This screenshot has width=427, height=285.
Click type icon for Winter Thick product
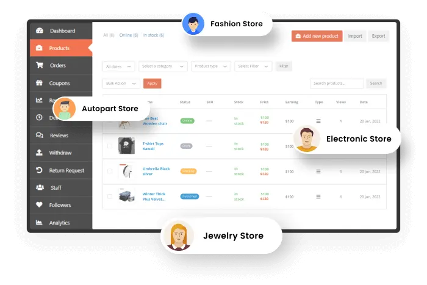tap(318, 197)
